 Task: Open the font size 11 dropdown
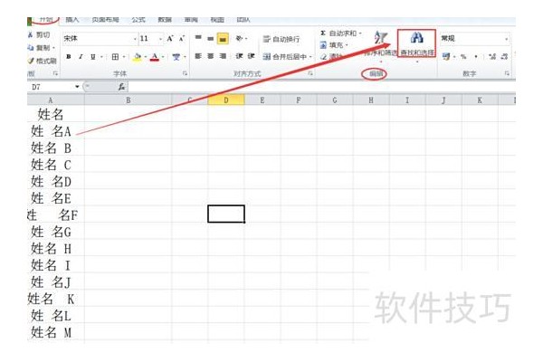point(160,39)
